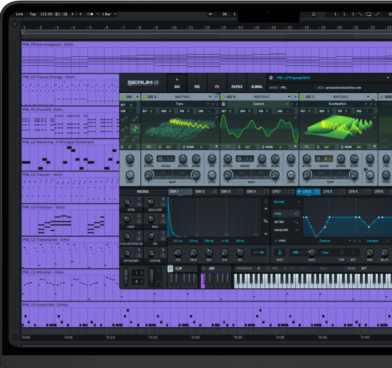The image size is (392, 368).
Task: Click the Link button in transport bar
Action: pos(20,14)
